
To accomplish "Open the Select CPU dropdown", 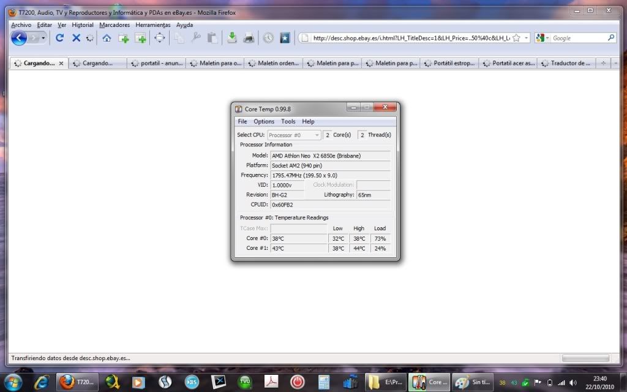I will click(294, 135).
